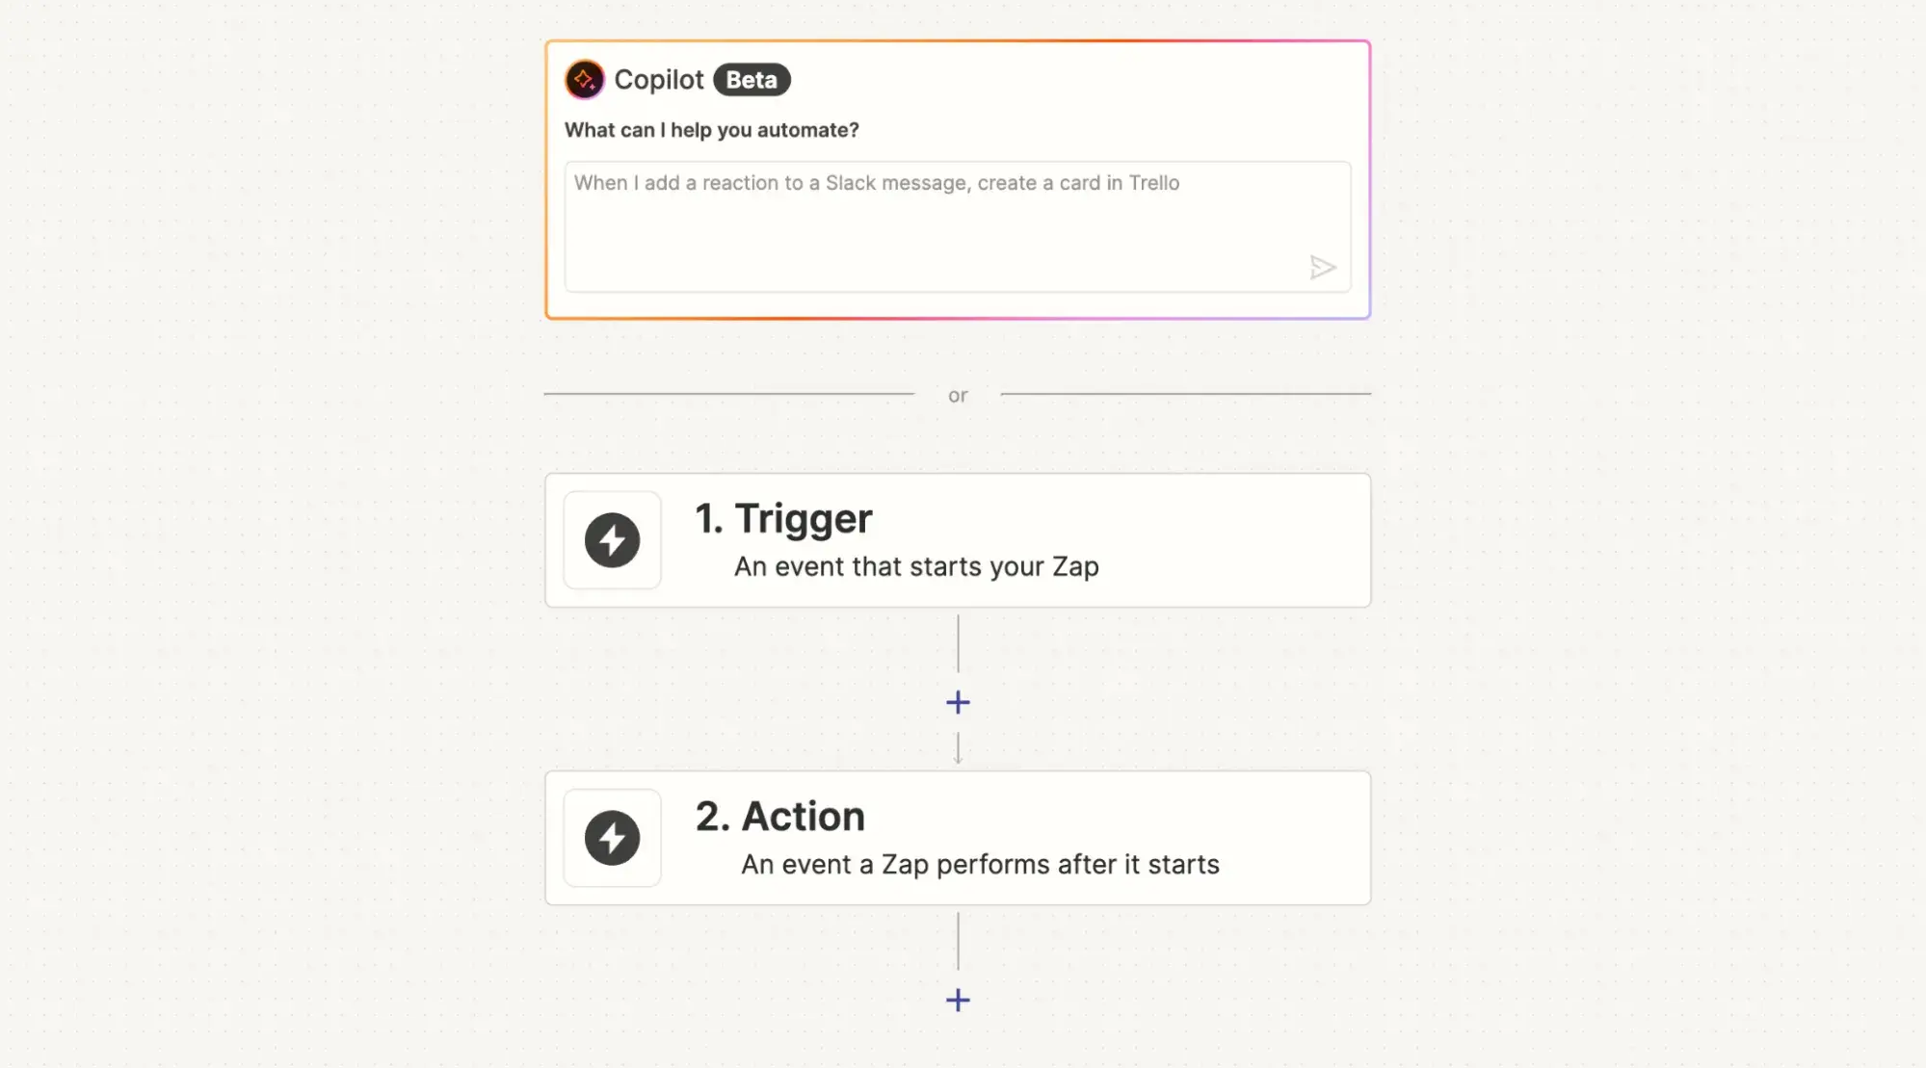The height and width of the screenshot is (1068, 1926).
Task: Click the connector line below Action card
Action: pos(958,941)
